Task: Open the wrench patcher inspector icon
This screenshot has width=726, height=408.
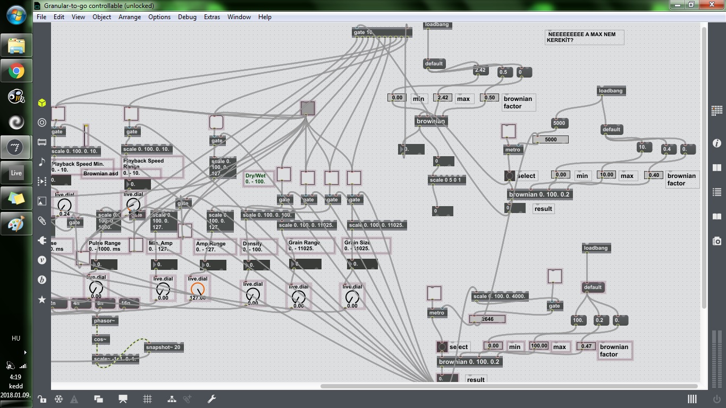Action: (211, 399)
